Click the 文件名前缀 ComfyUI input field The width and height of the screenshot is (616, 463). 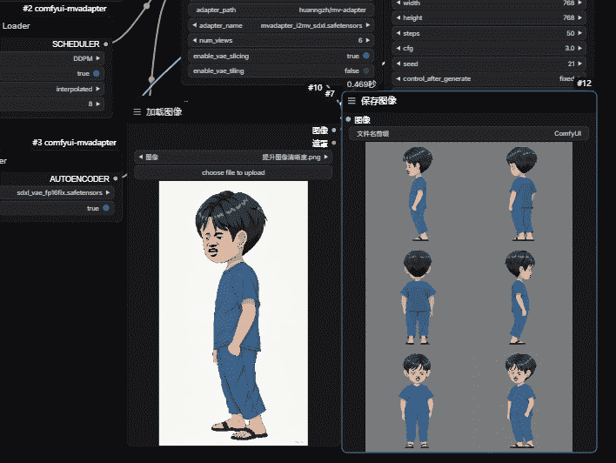pos(471,134)
